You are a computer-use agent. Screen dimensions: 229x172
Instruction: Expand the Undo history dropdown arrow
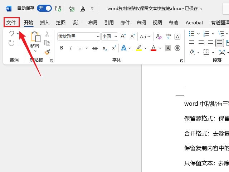pyautogui.click(x=18, y=34)
